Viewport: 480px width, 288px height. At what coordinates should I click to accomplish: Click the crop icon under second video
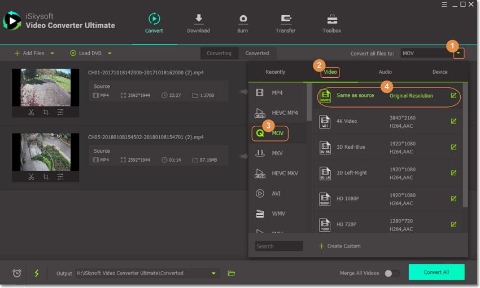point(46,176)
